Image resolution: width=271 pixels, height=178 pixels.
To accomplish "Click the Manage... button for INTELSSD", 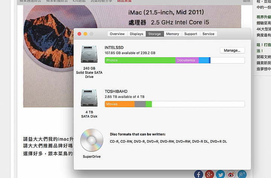I will 232,50.
